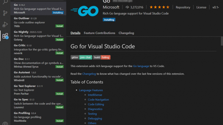Click the Installing button under Go description
The height and width of the screenshot is (125, 223).
tap(109, 20)
